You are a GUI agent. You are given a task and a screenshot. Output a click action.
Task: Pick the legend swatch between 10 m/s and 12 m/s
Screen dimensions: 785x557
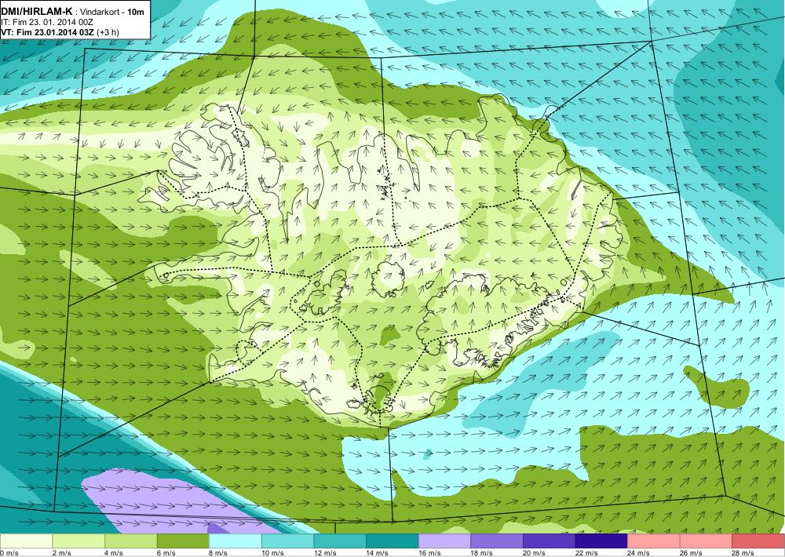point(287,541)
